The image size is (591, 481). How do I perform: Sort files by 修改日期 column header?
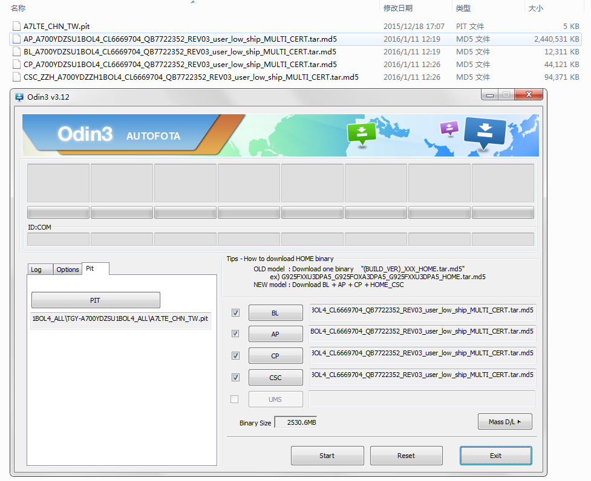[x=398, y=8]
